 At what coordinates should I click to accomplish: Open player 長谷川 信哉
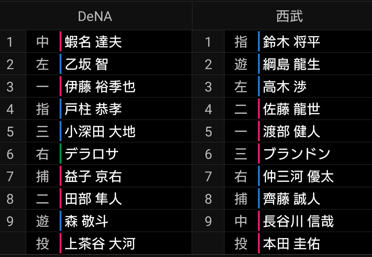point(298,221)
